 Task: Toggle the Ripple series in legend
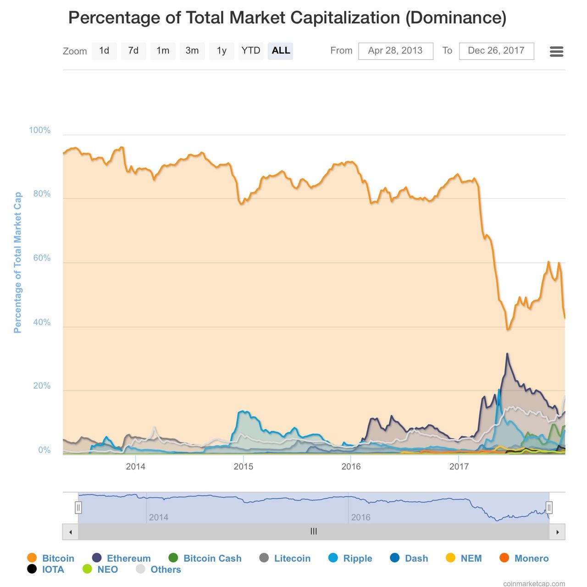(357, 558)
